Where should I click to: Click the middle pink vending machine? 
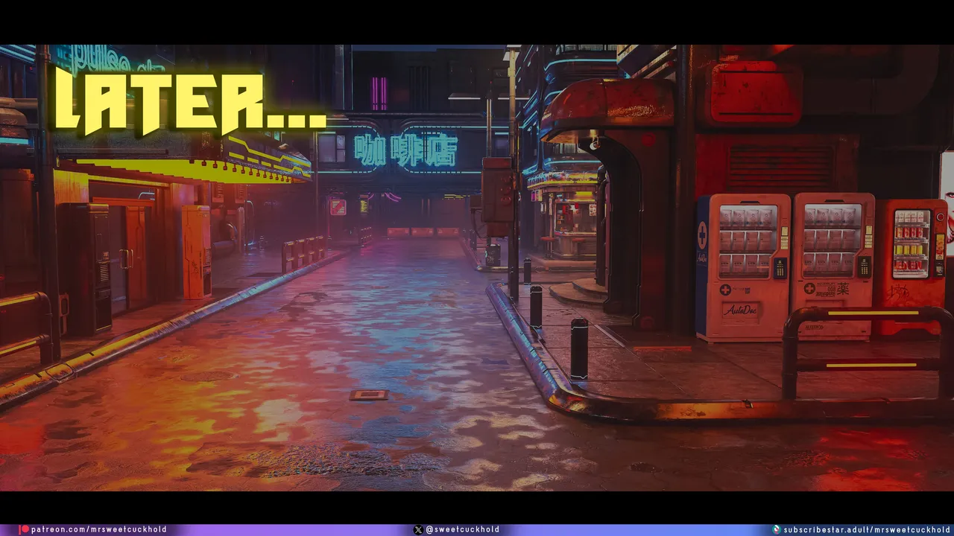point(833,264)
